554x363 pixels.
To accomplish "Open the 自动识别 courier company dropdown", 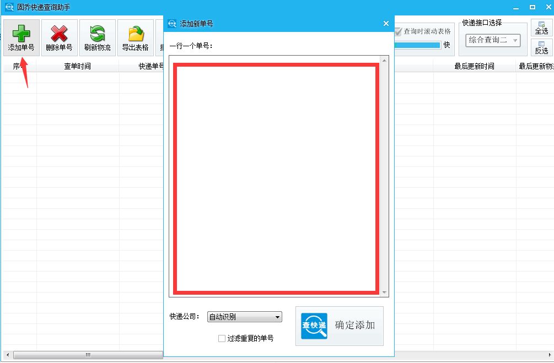I will (244, 317).
